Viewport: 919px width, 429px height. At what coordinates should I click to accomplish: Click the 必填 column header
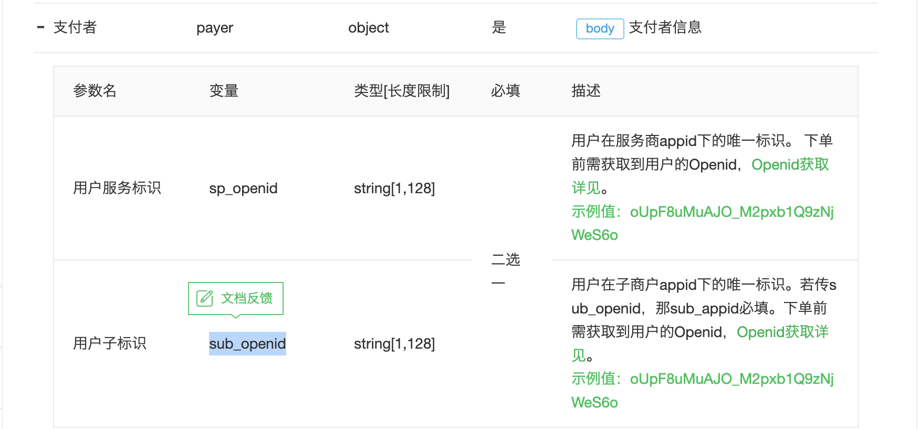(x=505, y=91)
